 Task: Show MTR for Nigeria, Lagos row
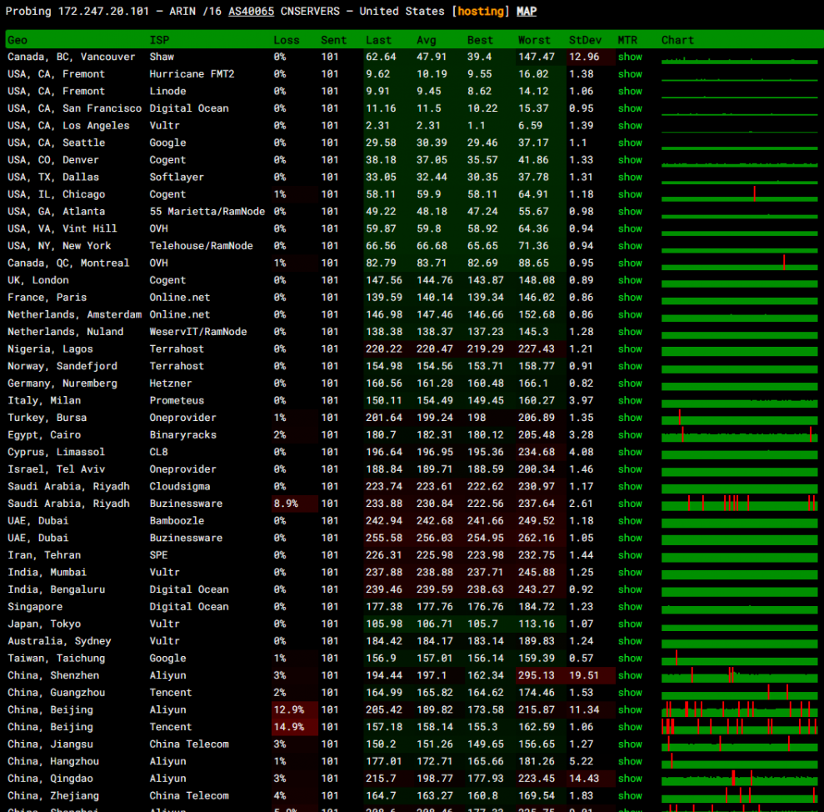click(x=630, y=348)
